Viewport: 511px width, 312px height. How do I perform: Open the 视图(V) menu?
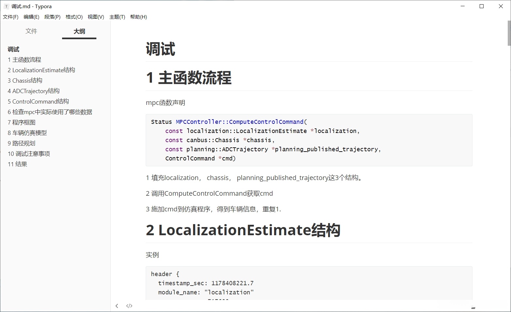tap(95, 17)
